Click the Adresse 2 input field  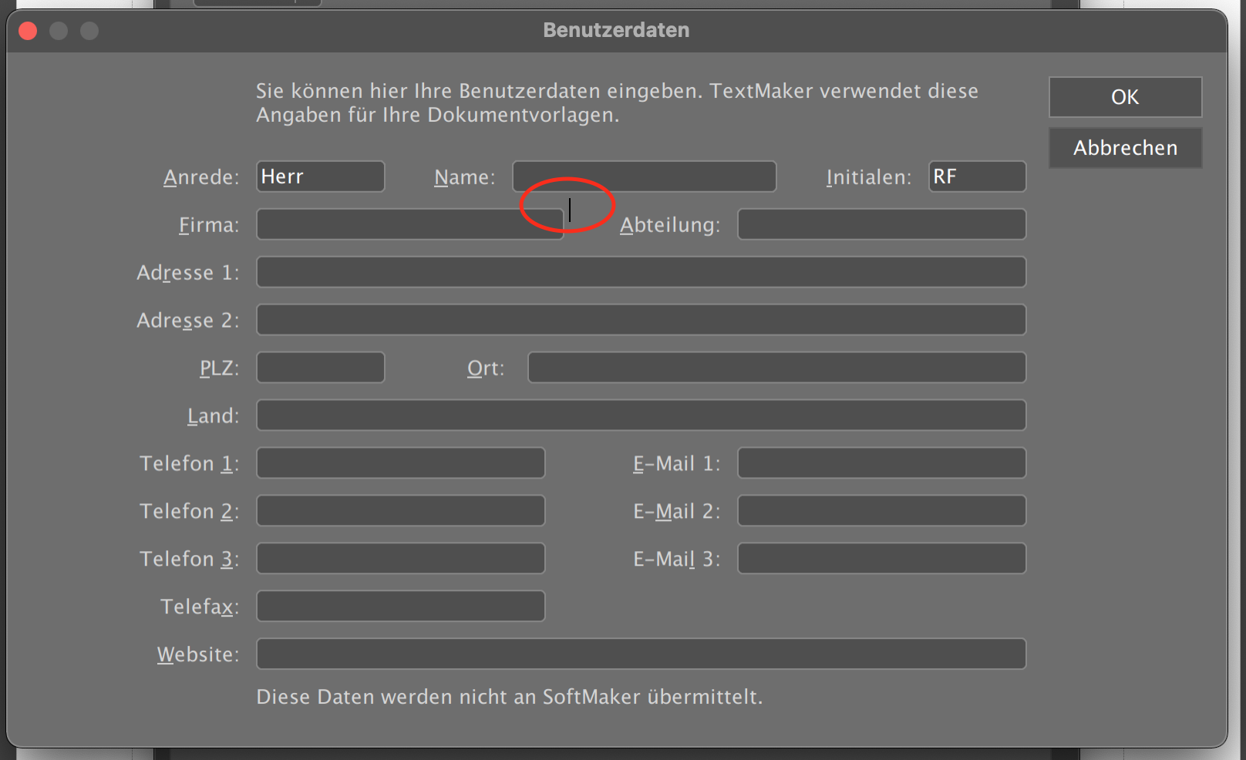click(642, 320)
